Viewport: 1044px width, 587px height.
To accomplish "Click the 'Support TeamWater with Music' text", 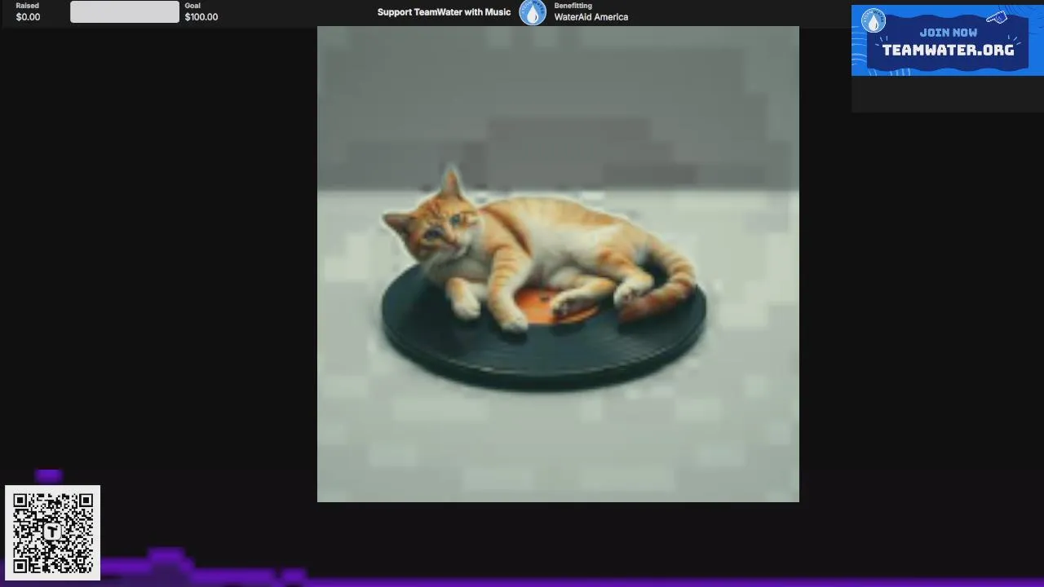I will (444, 12).
